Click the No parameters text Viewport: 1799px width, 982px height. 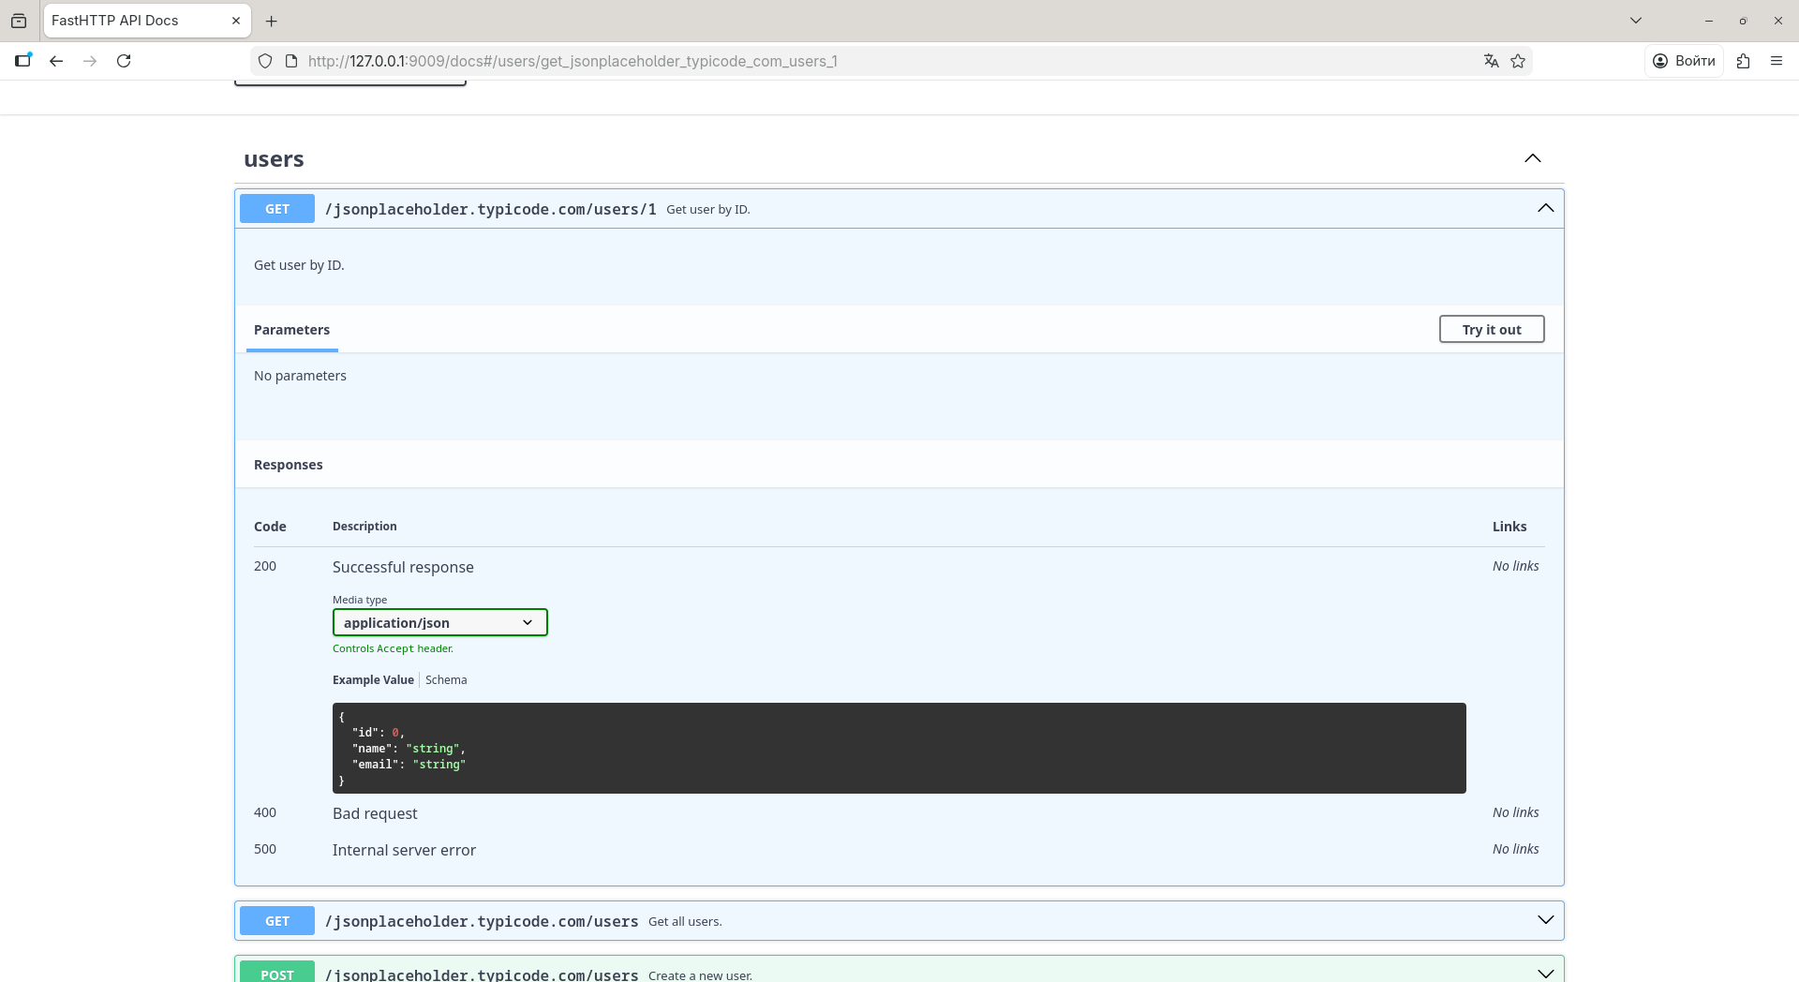point(300,376)
